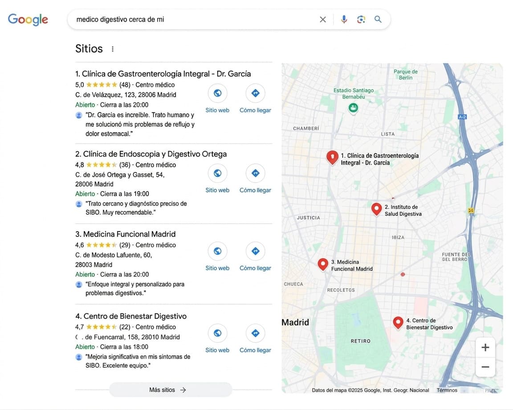Open Google Lens image search icon
Screen dimensions: 513x410
point(361,20)
